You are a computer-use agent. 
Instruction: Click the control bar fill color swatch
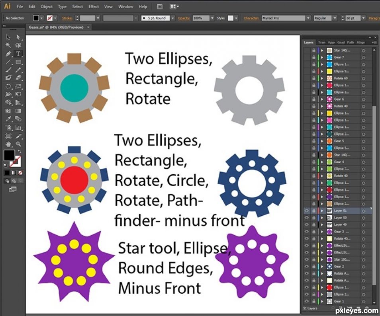[x=36, y=18]
